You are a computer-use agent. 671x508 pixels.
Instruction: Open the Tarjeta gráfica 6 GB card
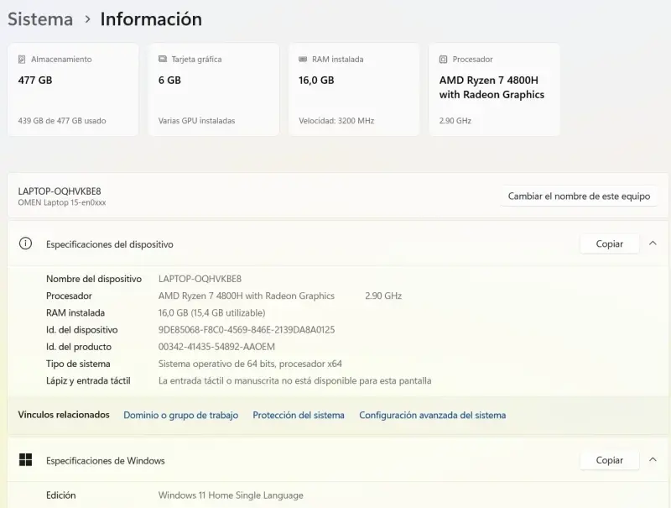pos(214,90)
